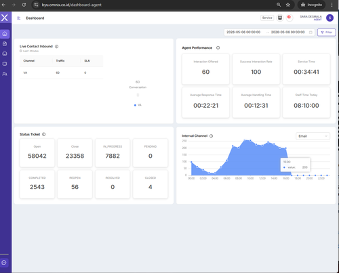Click the Success Interaction Rate card
This screenshot has width=339, height=273.
256,69
